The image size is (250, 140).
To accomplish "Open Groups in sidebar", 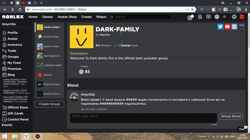I will pyautogui.click(x=11, y=57).
